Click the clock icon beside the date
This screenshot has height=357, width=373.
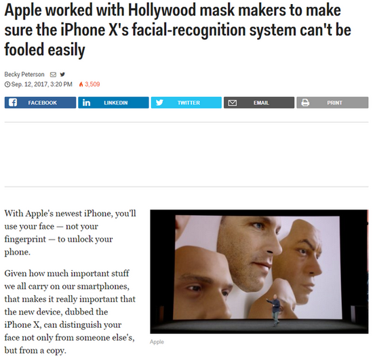point(7,84)
